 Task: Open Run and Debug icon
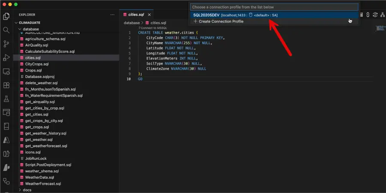tap(6, 58)
